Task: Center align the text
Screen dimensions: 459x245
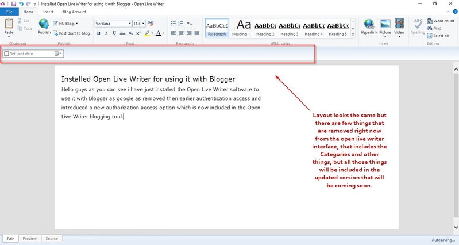Action: (181, 33)
